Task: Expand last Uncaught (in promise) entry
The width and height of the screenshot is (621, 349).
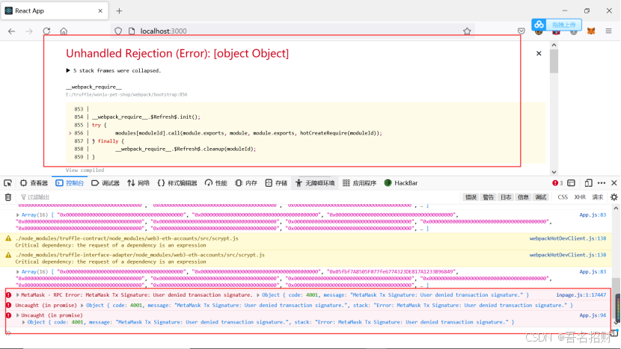Action: [17, 315]
